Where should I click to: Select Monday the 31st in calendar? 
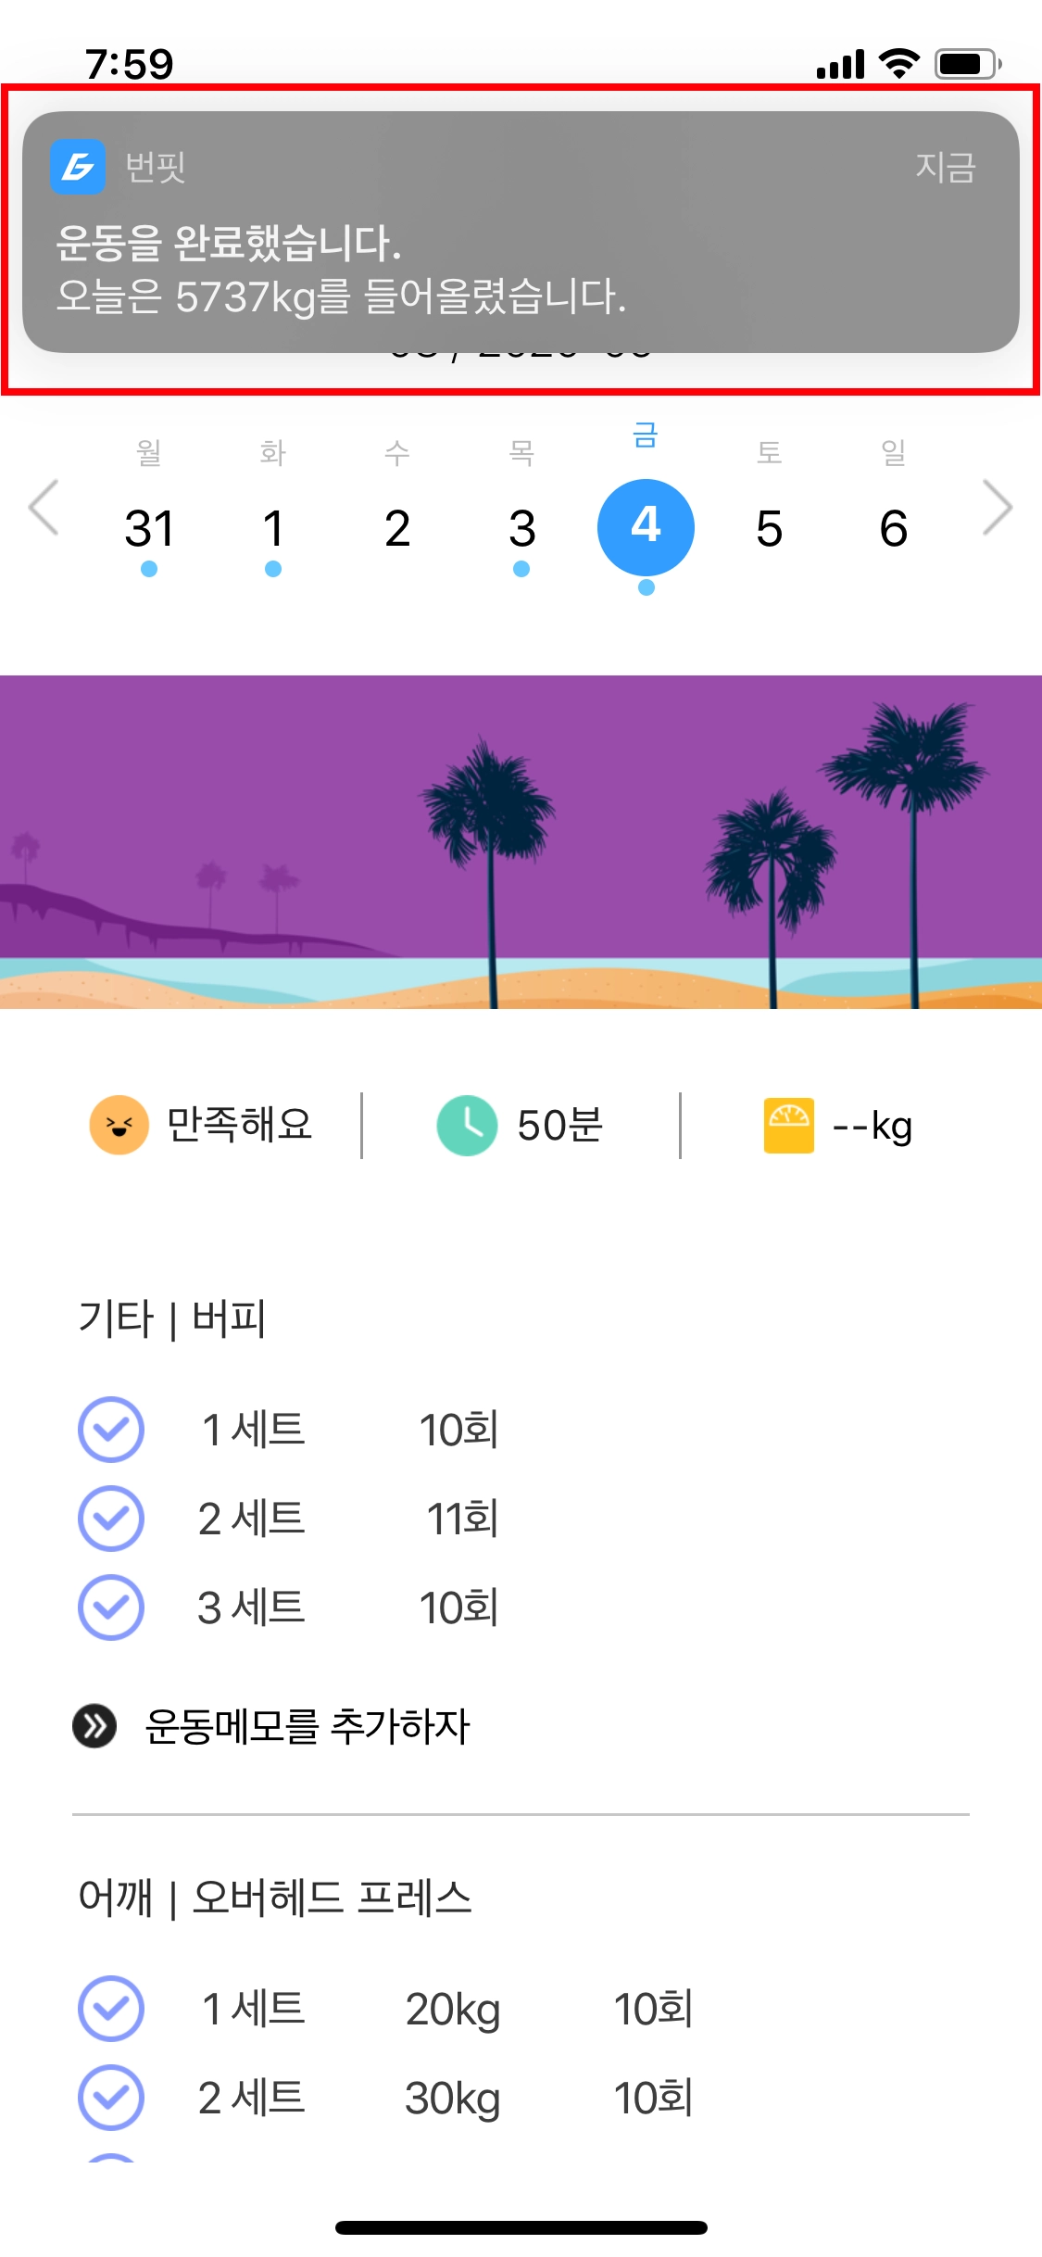pos(149,529)
